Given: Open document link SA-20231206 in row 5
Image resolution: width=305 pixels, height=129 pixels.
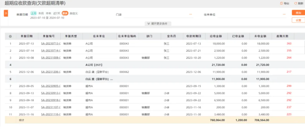Looking at the screenshot, I should [50, 72].
